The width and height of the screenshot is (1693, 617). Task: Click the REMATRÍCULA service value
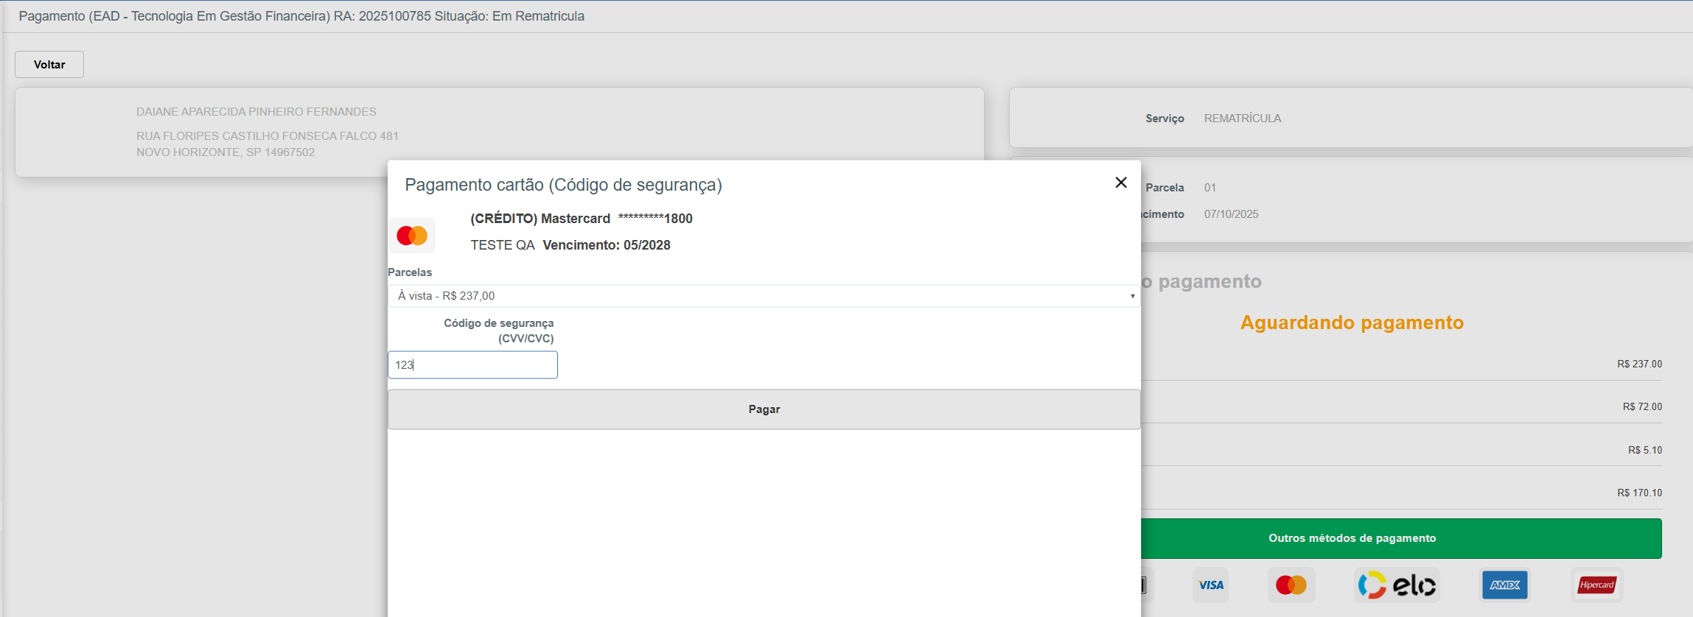pyautogui.click(x=1243, y=119)
